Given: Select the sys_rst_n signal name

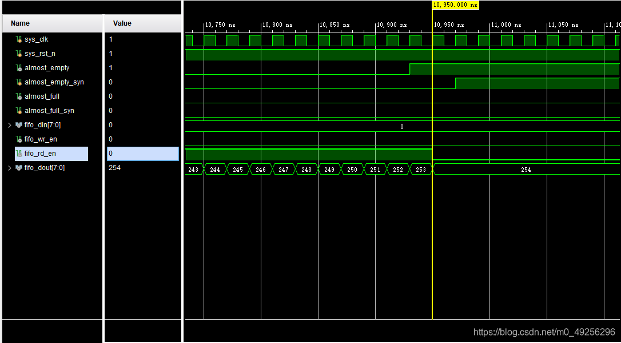Looking at the screenshot, I should click(40, 54).
